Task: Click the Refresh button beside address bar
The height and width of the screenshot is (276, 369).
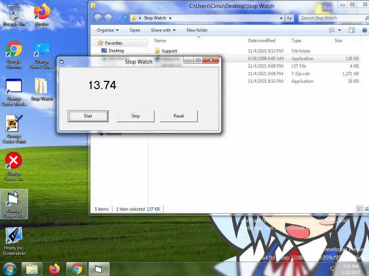Action: pos(289,18)
